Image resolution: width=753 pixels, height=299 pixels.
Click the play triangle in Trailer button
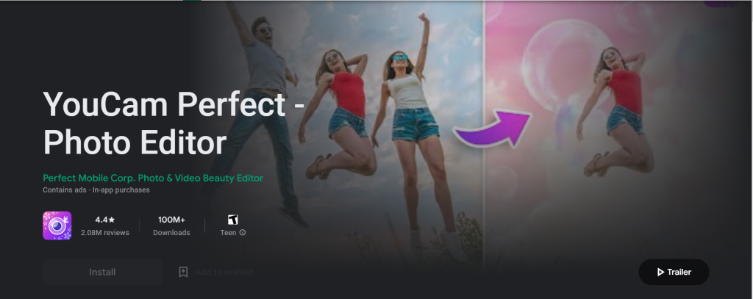tap(660, 272)
